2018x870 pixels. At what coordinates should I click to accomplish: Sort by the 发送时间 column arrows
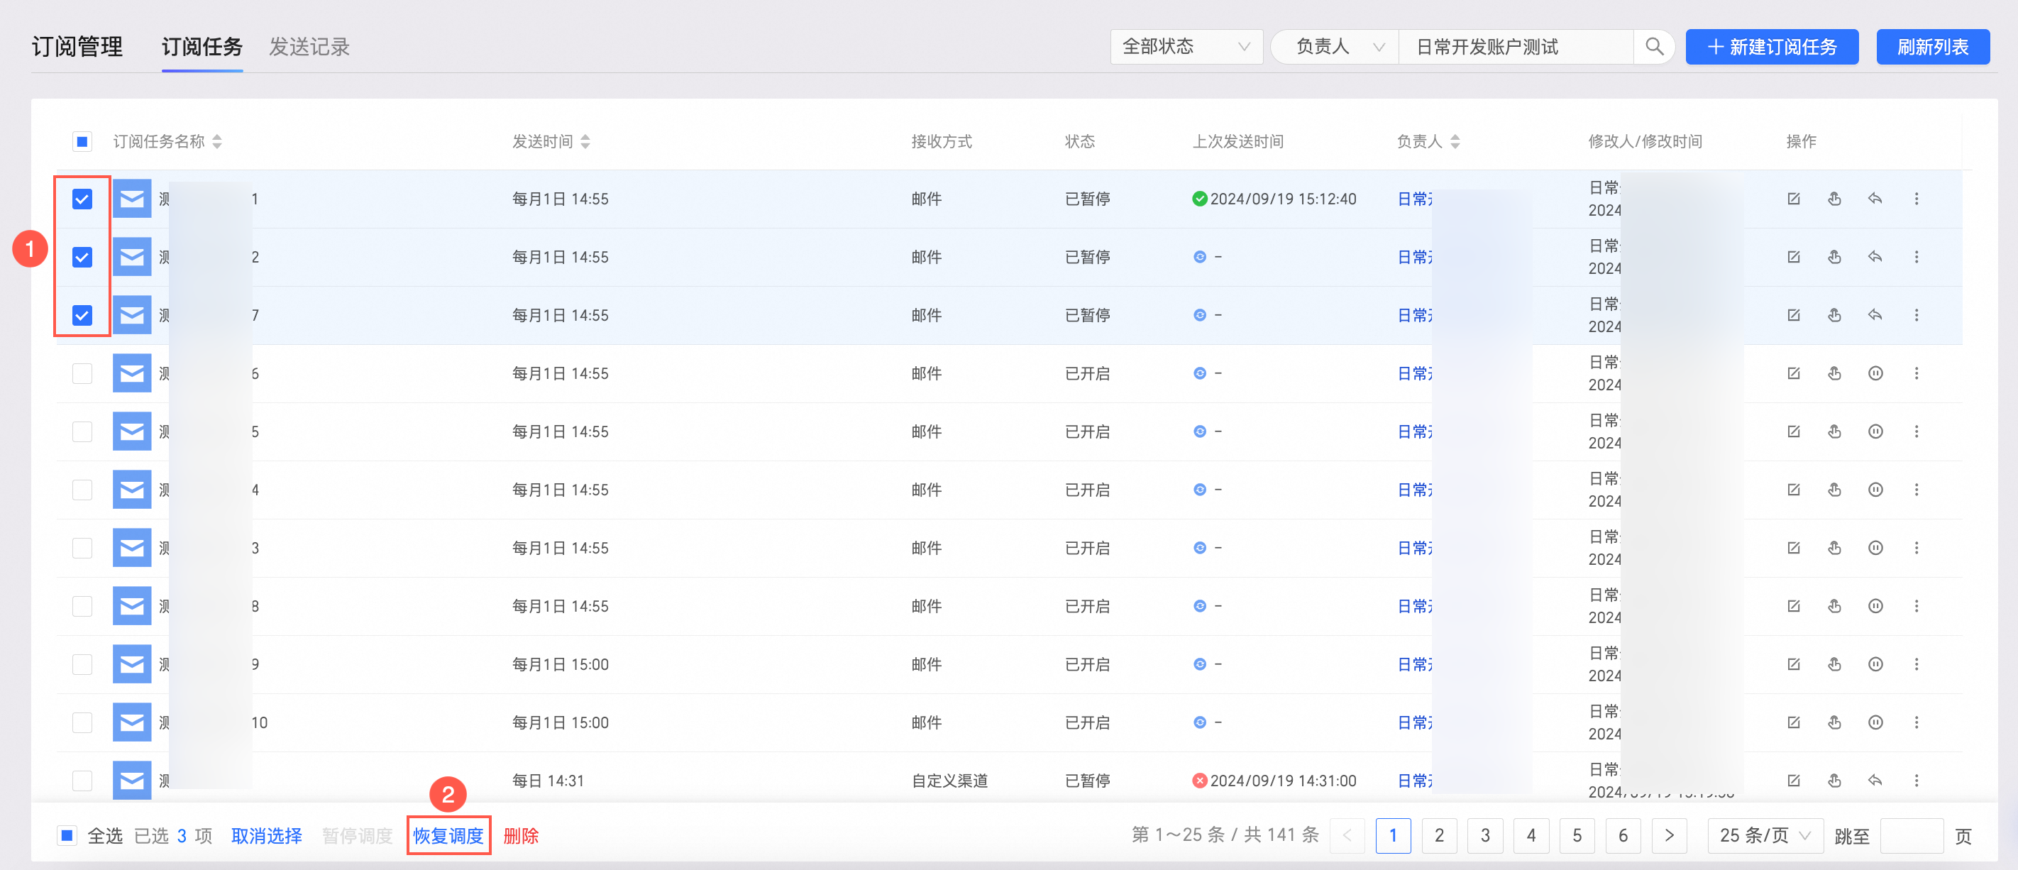click(585, 142)
